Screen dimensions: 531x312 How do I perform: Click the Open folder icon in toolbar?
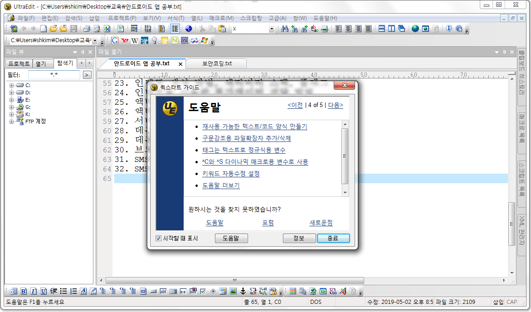pyautogui.click(x=53, y=29)
